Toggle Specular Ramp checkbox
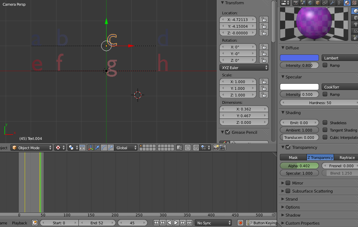This screenshot has height=227, width=358. 325,94
